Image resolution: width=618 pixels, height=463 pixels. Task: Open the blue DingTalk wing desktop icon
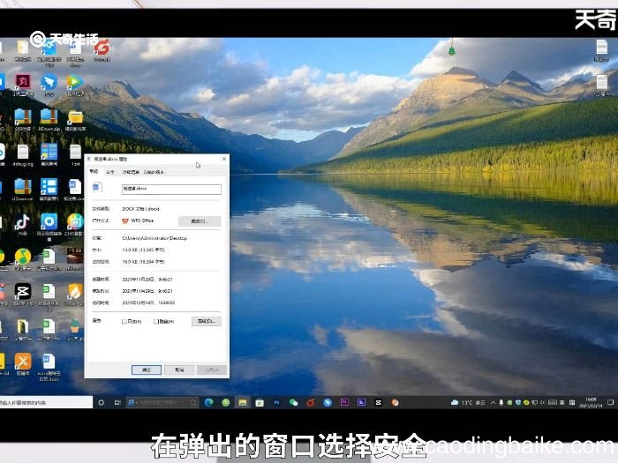(x=49, y=83)
